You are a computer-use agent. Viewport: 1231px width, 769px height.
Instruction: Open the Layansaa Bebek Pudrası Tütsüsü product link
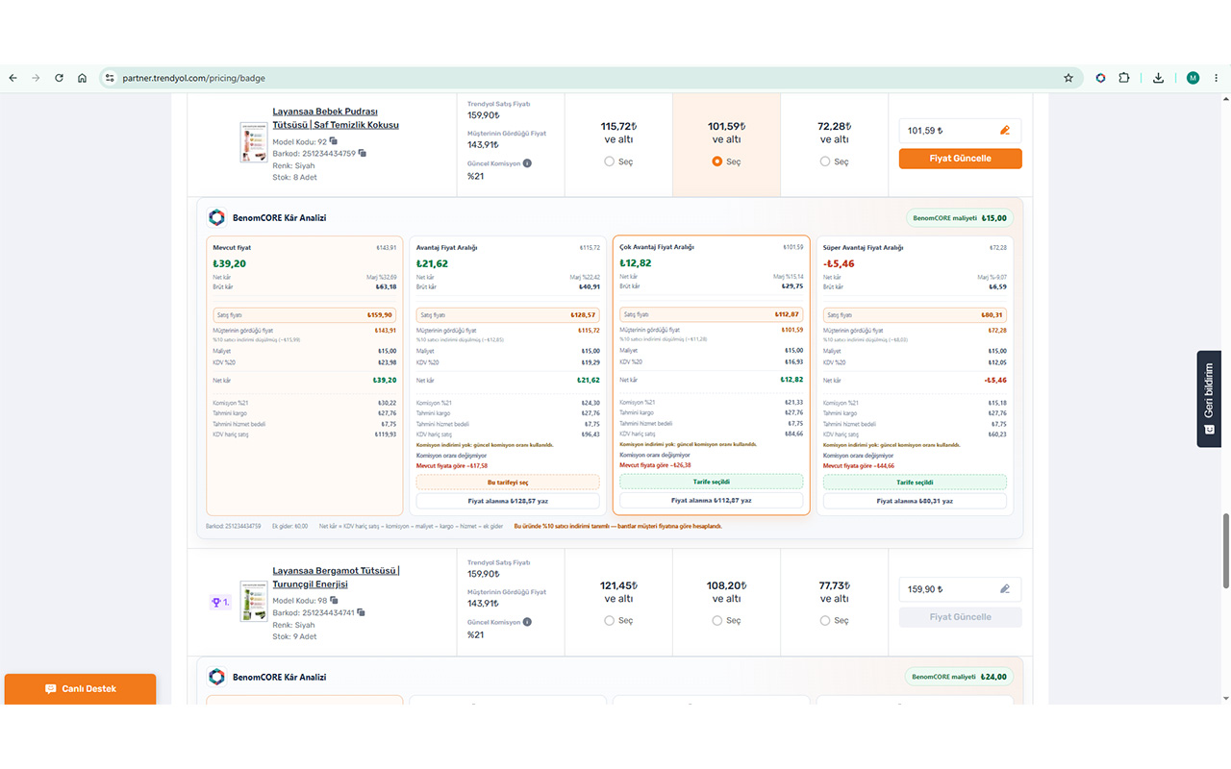336,118
